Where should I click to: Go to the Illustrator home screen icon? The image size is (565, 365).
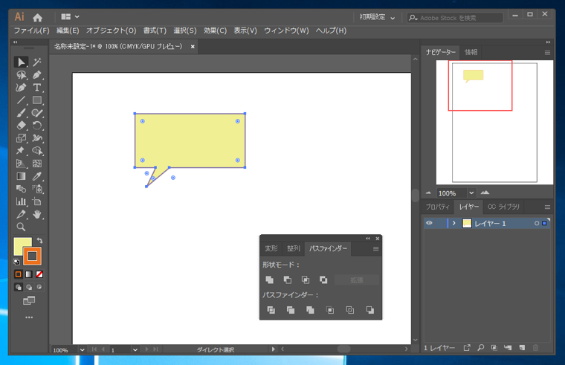[x=37, y=17]
